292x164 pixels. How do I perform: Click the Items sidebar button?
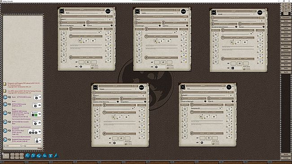pyautogui.click(x=286, y=47)
